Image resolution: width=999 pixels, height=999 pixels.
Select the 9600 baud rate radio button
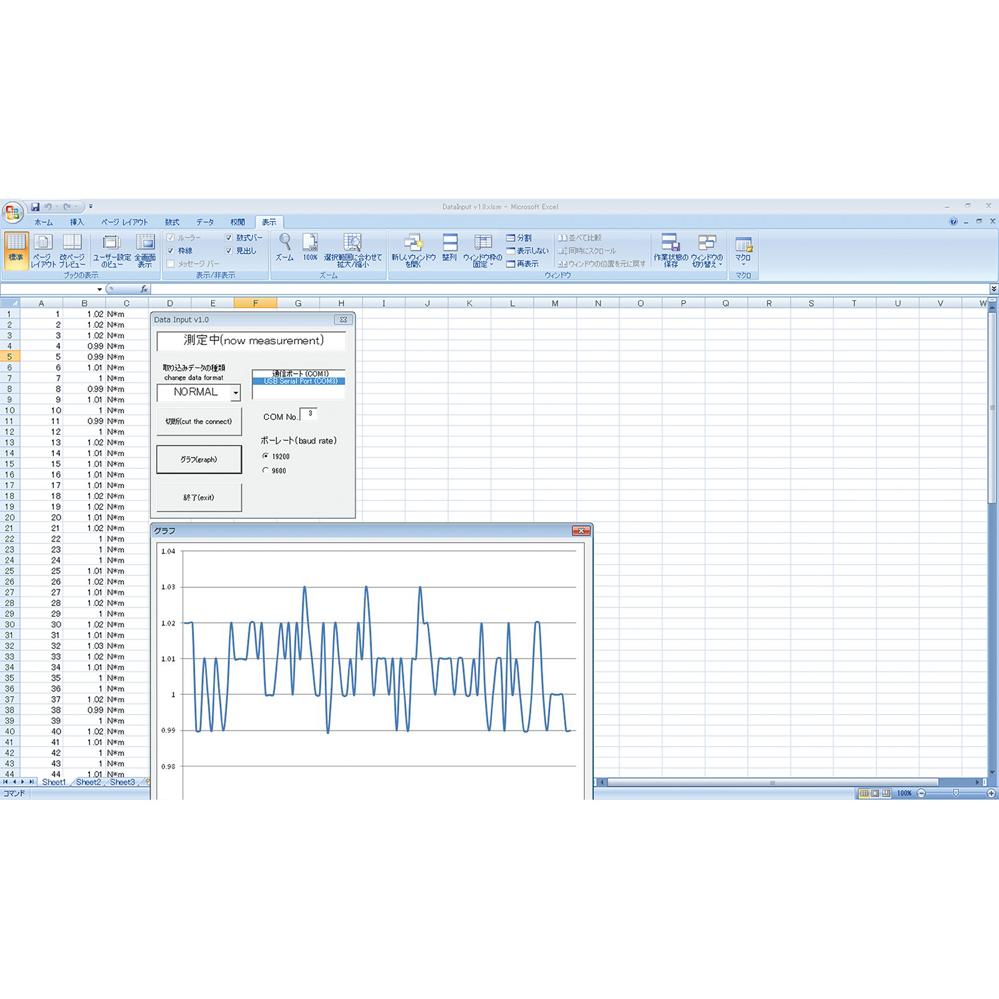coord(266,470)
